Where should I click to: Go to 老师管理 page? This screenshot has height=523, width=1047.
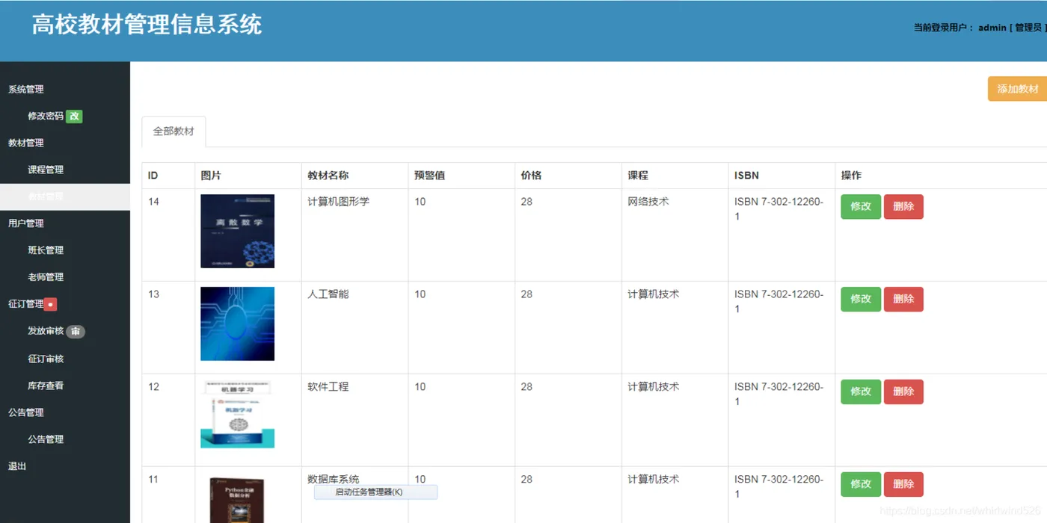click(x=46, y=277)
